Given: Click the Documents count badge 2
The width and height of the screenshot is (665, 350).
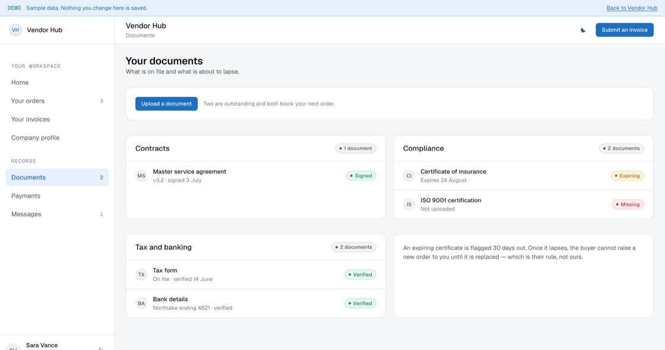Looking at the screenshot, I should pyautogui.click(x=102, y=177).
